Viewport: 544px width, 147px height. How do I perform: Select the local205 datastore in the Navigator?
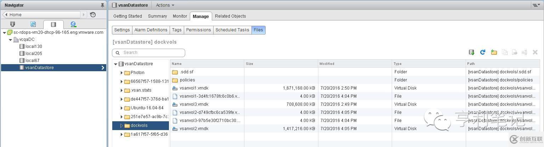coord(34,54)
